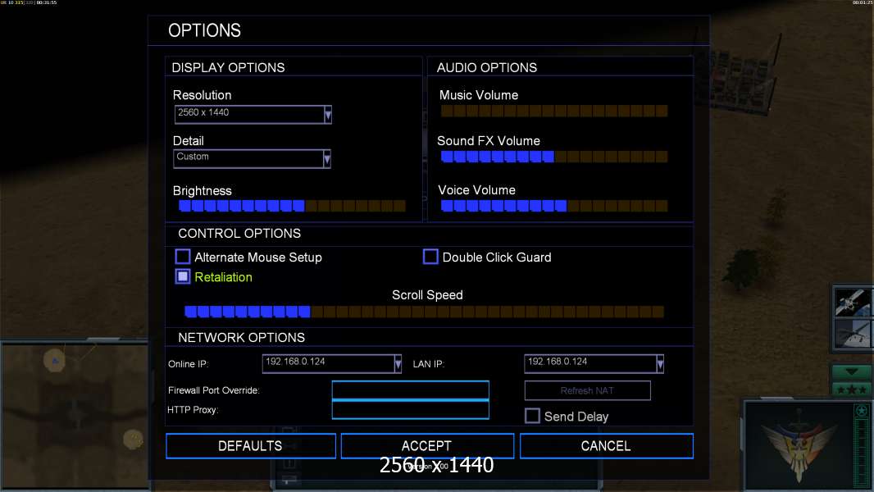This screenshot has width=874, height=492.
Task: Set the Music Volume slider bar
Action: tap(553, 111)
